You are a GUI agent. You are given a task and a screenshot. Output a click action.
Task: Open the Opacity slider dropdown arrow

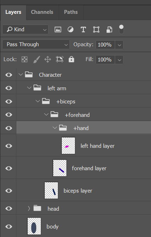point(119,45)
